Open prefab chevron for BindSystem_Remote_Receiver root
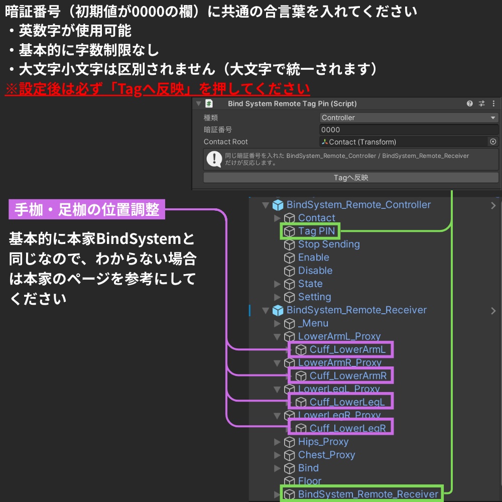Viewport: 502px width, 502px height. tap(493, 311)
